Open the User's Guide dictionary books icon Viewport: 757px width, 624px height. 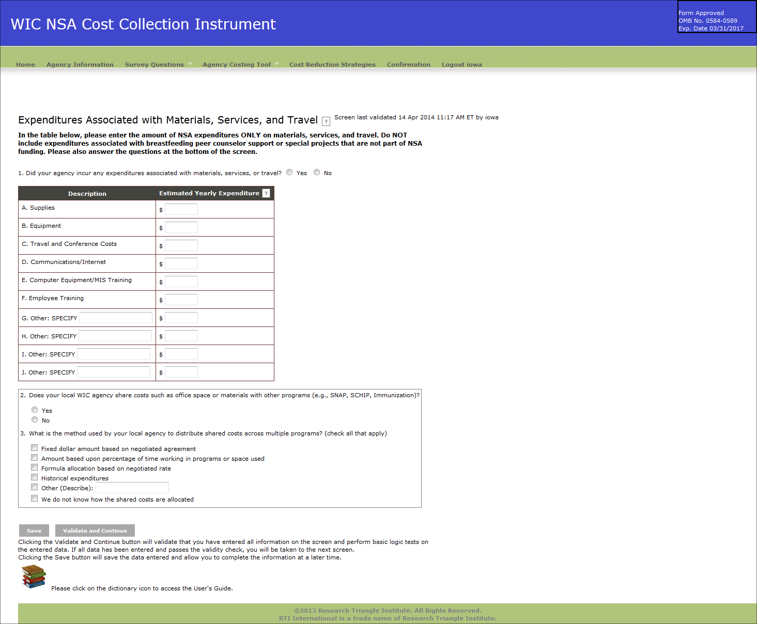click(x=34, y=576)
